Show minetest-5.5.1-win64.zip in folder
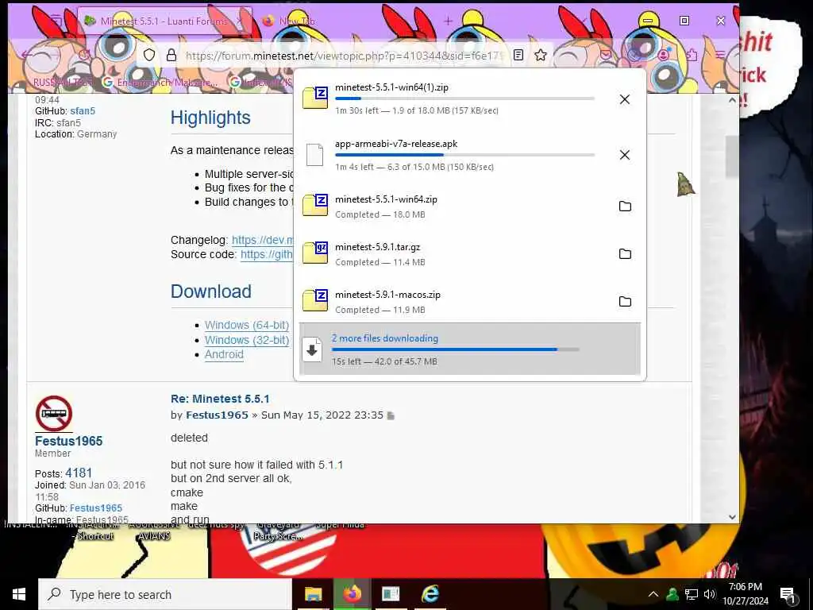The image size is (813, 610). (626, 206)
